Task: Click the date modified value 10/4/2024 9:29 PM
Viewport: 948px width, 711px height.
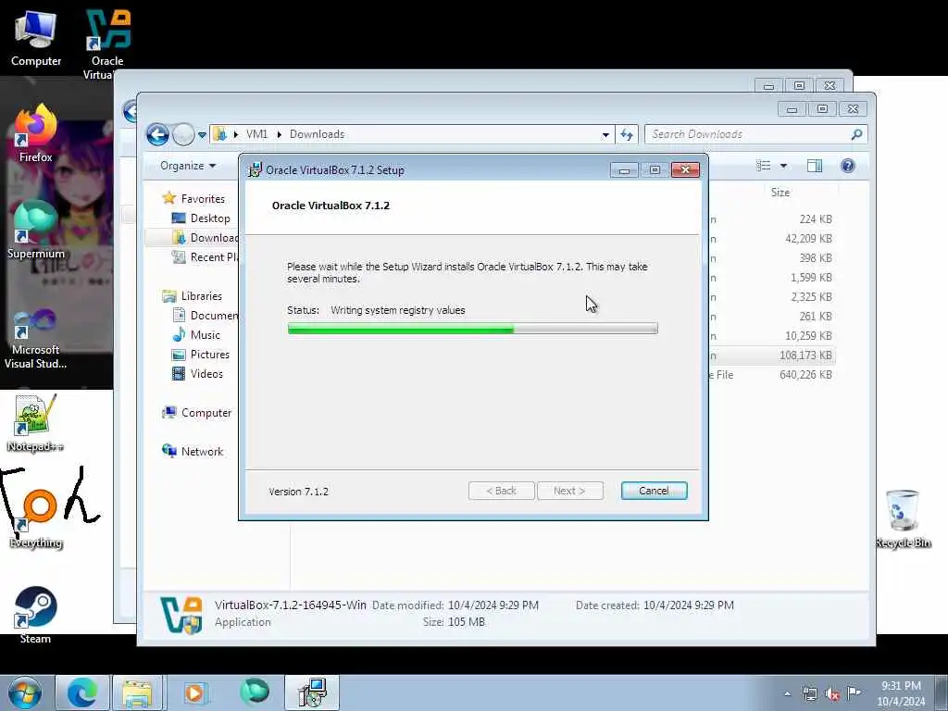Action: coord(493,605)
